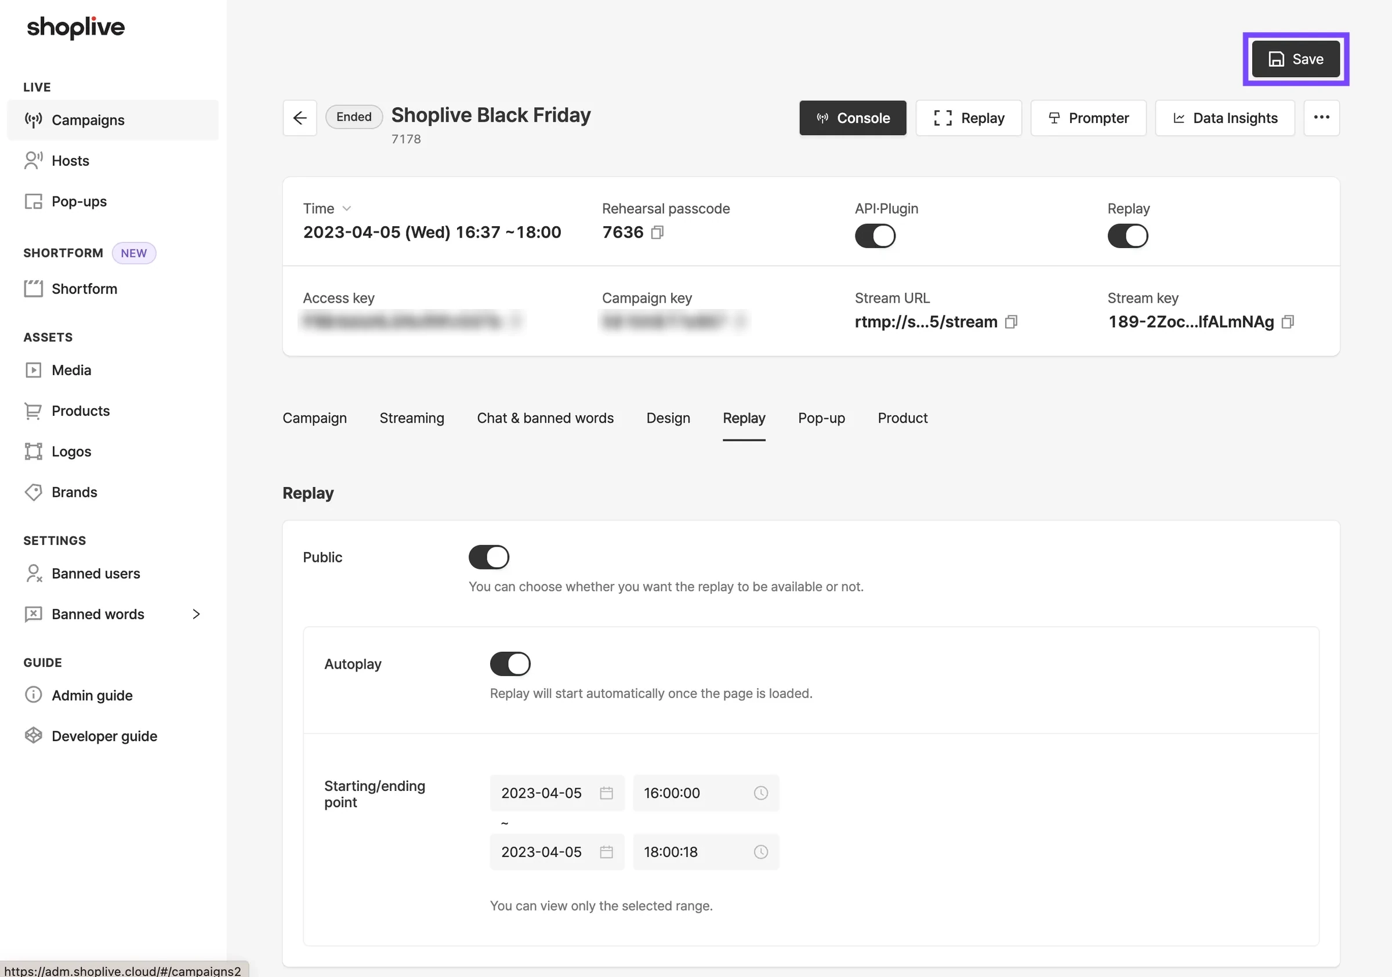Copy the Stream URL value
Screen dimensions: 1392x977
1011,322
